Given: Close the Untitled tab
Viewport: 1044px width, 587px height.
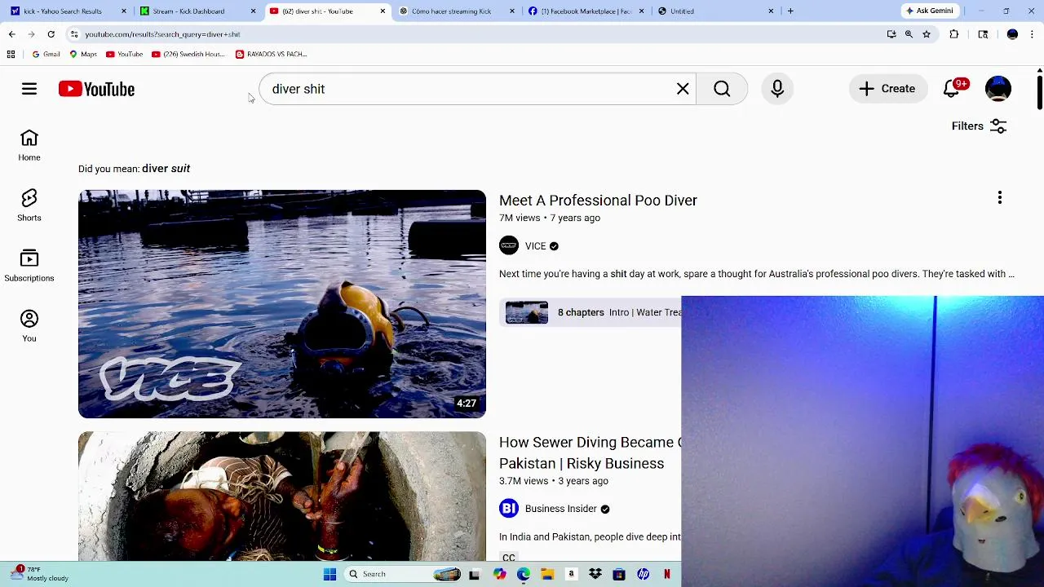Looking at the screenshot, I should pyautogui.click(x=771, y=11).
